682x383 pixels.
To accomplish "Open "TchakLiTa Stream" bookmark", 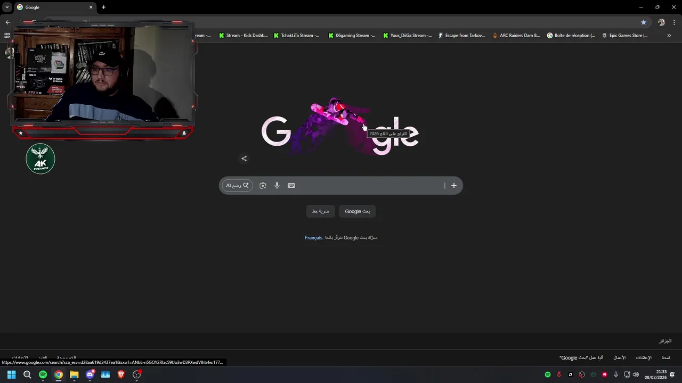I will (x=297, y=36).
